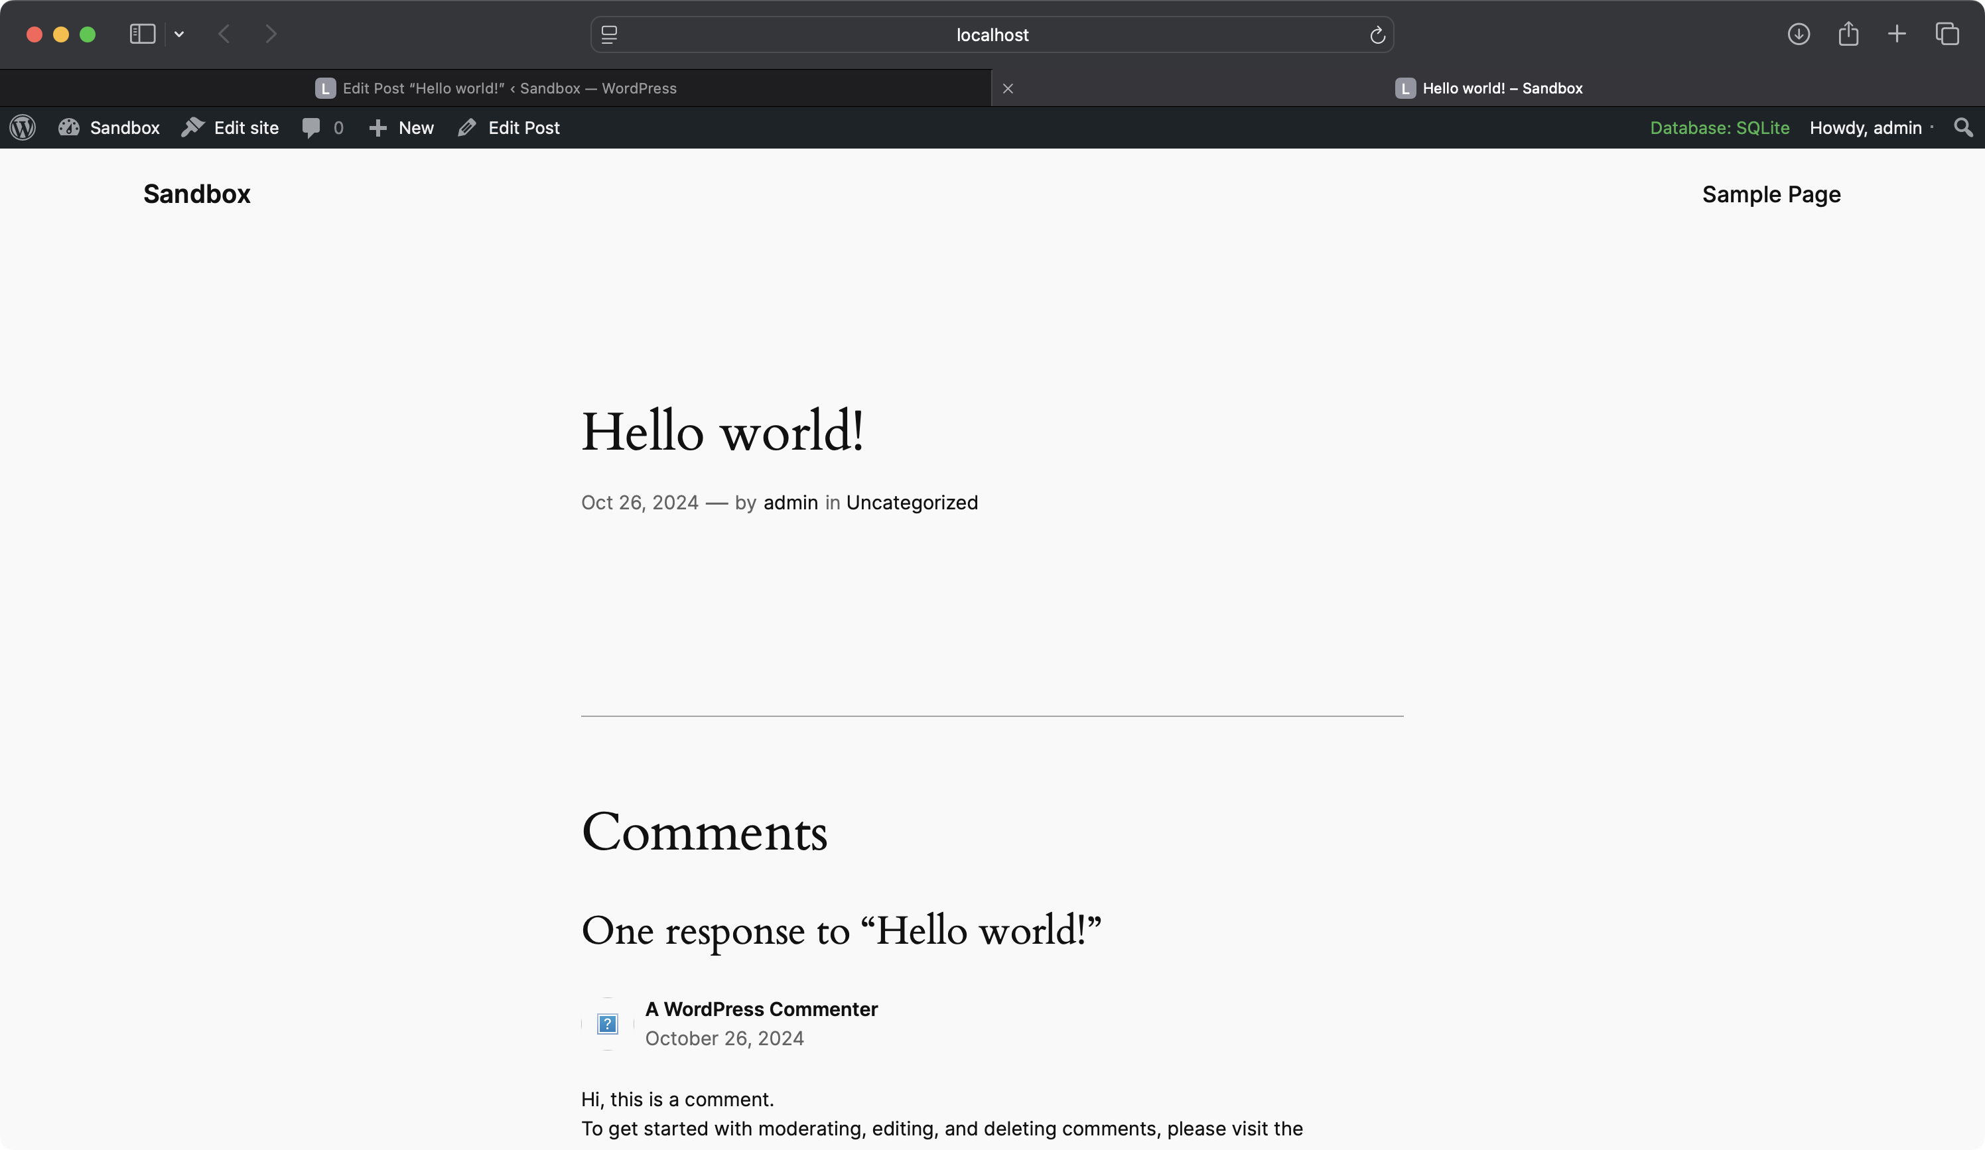Click the Safari sidebar toggle icon

click(143, 34)
